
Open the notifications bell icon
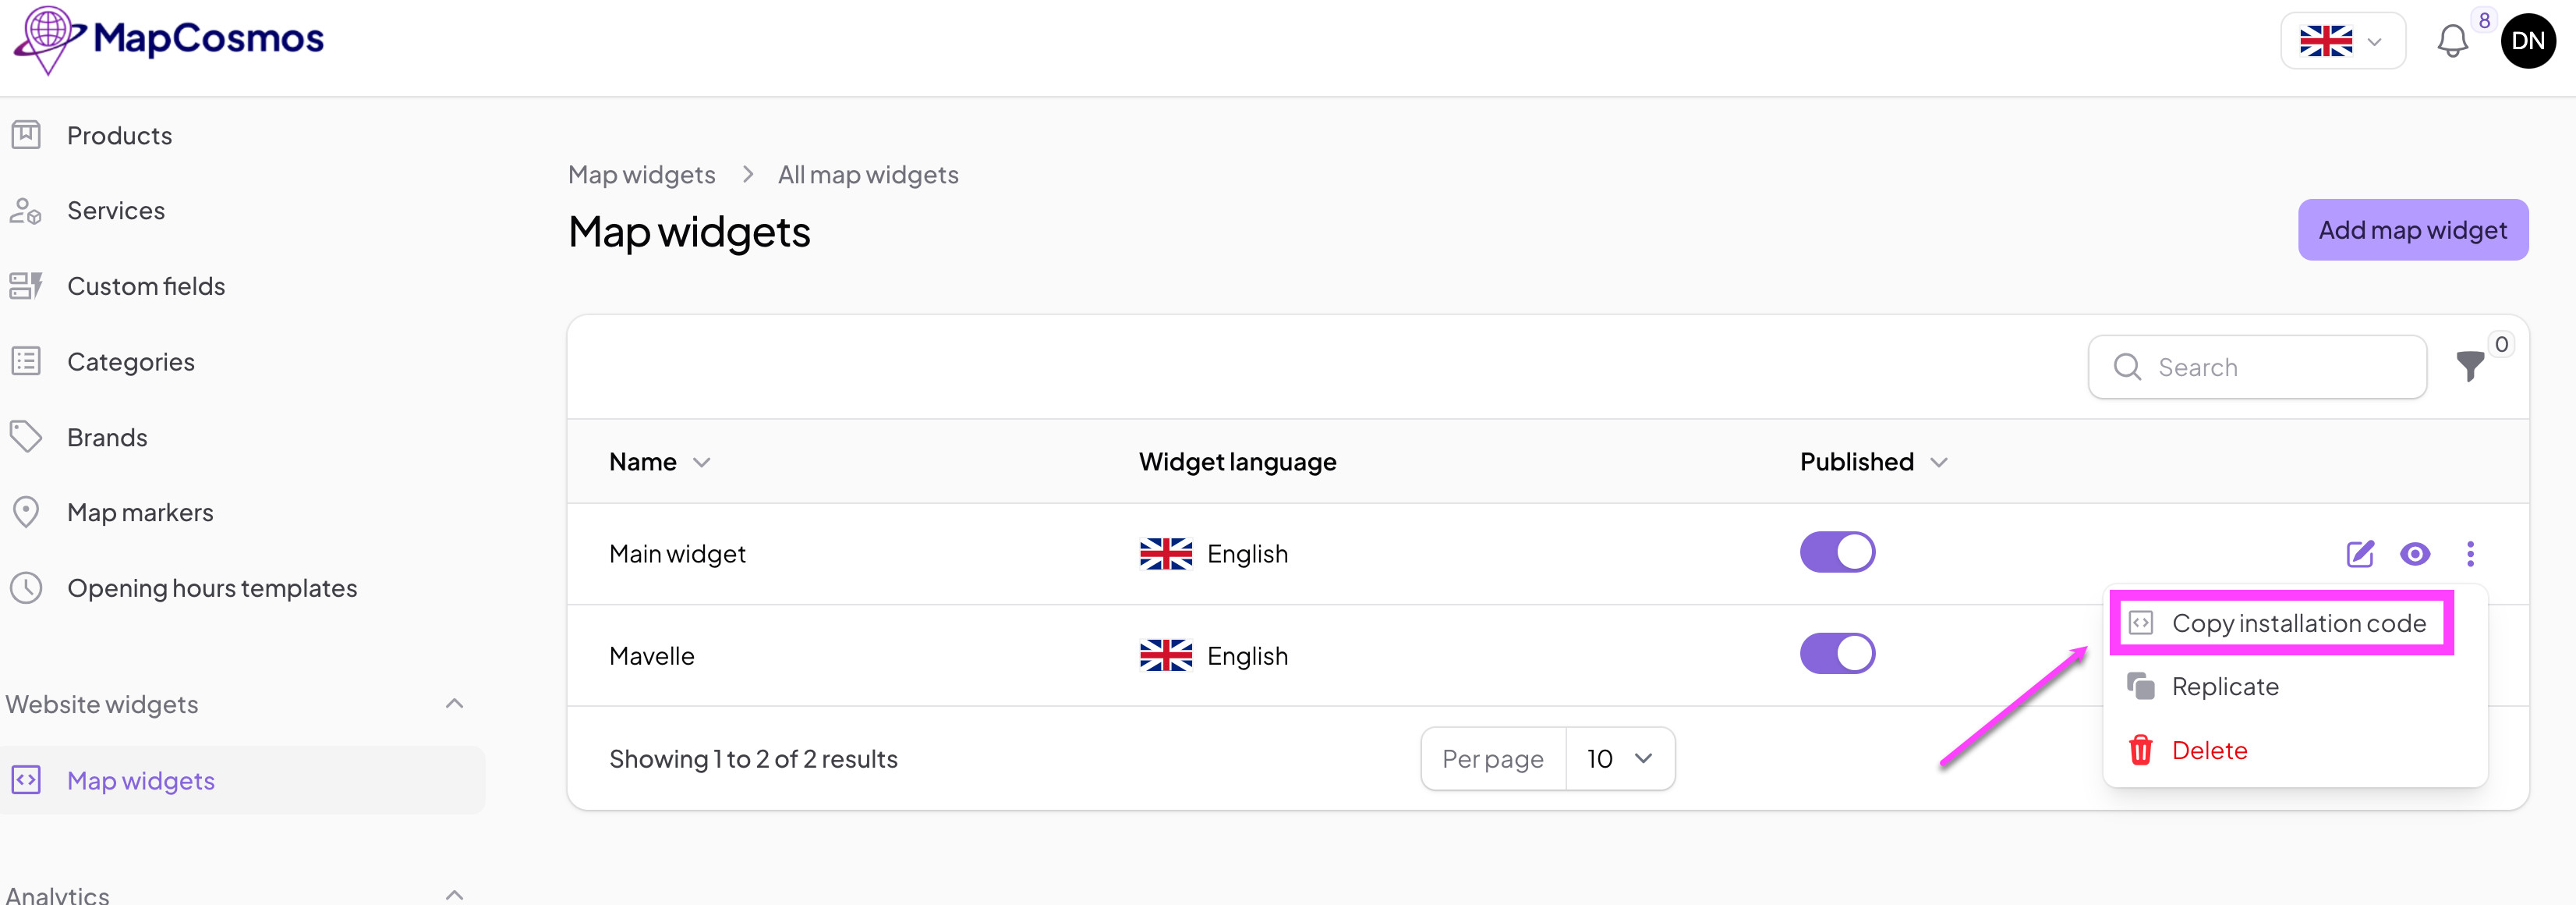pos(2451,41)
